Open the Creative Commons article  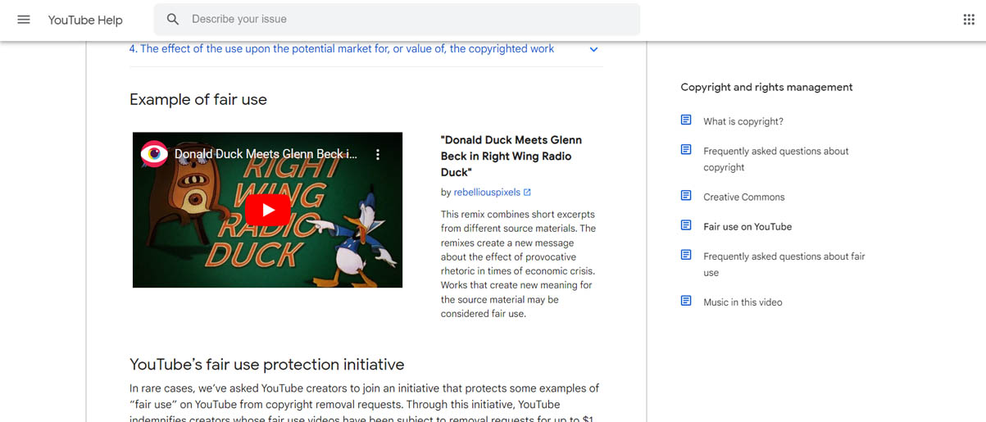tap(744, 197)
